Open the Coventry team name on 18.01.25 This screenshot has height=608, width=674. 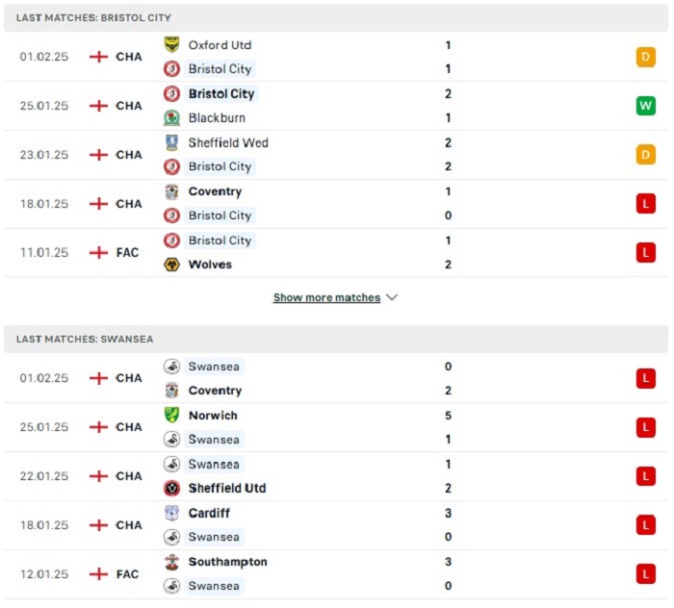tap(215, 191)
